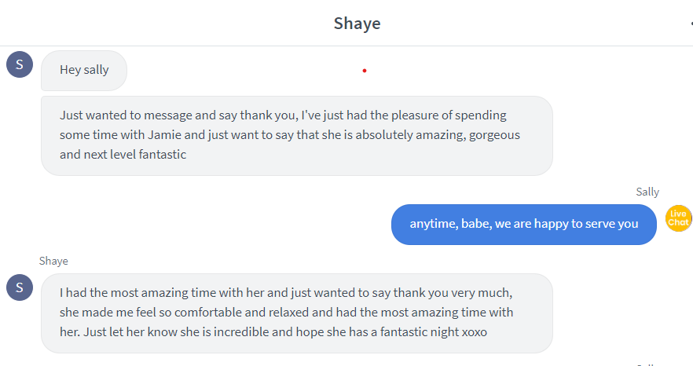Click the Sally label above blue bubble
693x366 pixels.
coord(647,192)
